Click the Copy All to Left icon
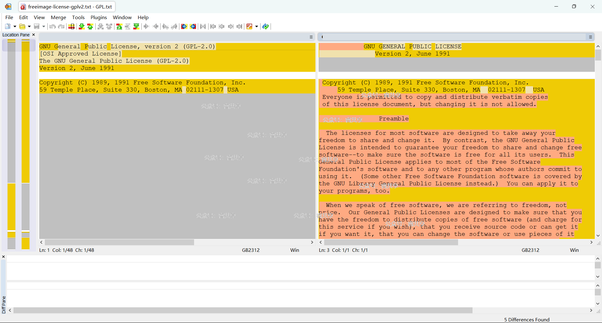The width and height of the screenshot is (602, 323). pos(193,26)
